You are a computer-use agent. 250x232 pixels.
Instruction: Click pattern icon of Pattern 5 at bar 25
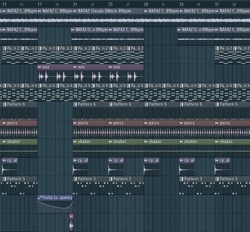[x=111, y=179]
